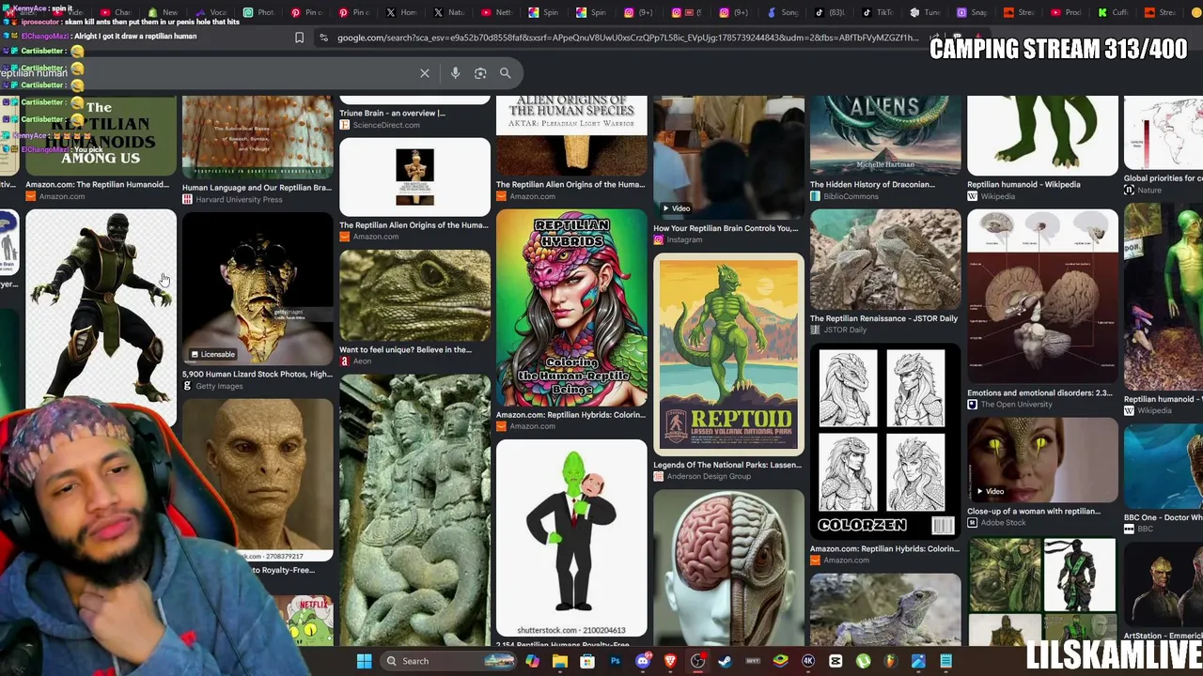The height and width of the screenshot is (676, 1203).
Task: Open Copilot from the taskbar
Action: (x=533, y=661)
